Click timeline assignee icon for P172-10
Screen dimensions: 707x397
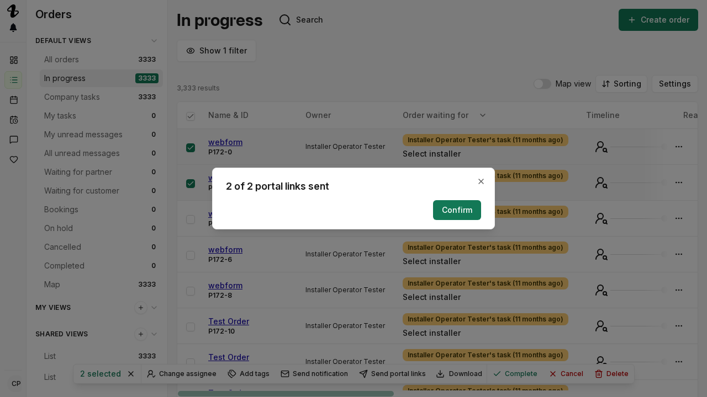click(x=602, y=326)
